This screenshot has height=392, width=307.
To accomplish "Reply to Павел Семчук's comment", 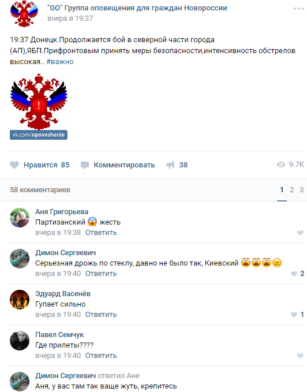I will (101, 356).
